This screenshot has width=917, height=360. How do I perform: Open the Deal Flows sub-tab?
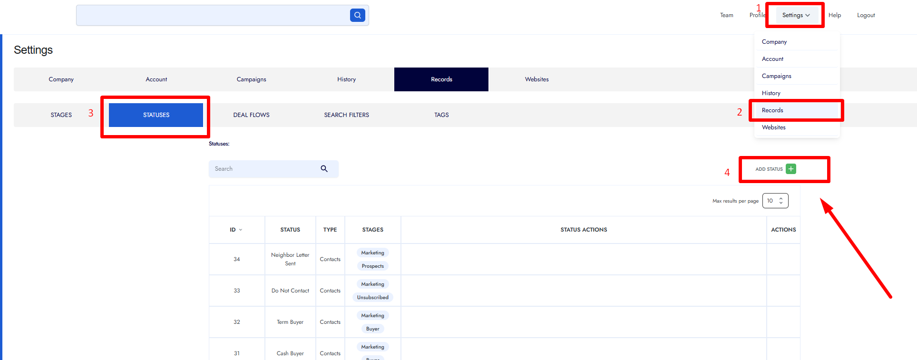(x=251, y=115)
